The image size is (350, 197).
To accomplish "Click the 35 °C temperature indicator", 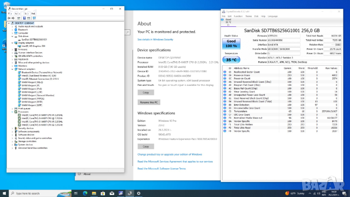I will 231,60.
